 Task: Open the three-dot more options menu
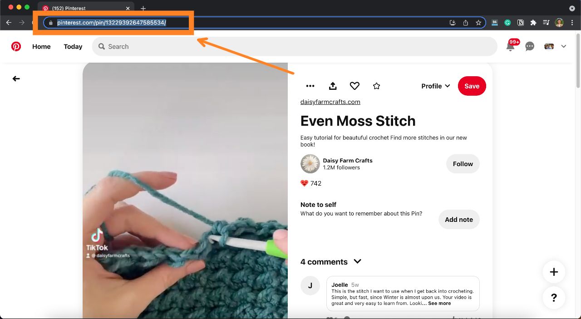(310, 86)
